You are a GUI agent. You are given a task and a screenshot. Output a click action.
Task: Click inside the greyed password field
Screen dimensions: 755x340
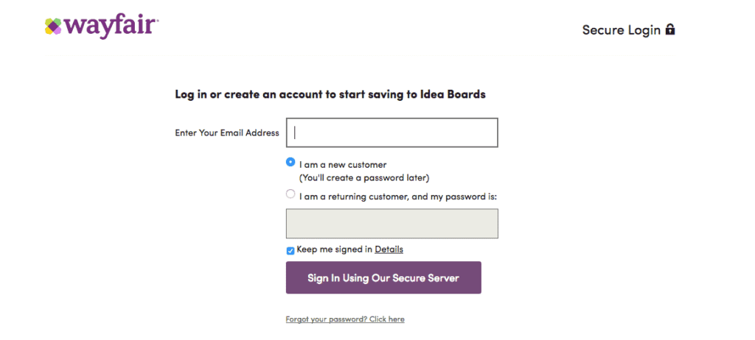[x=392, y=224]
